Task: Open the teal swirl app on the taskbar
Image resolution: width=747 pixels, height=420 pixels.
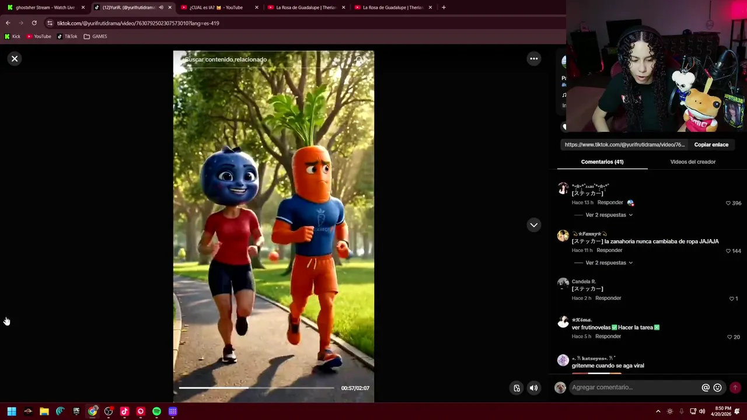Action: tap(60, 411)
